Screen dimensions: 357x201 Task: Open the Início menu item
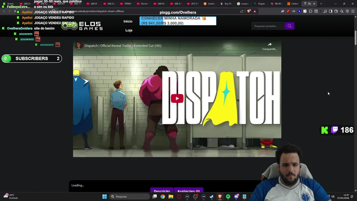click(x=128, y=21)
